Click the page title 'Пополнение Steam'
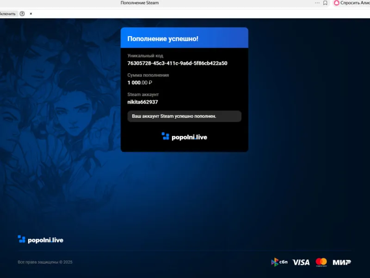This screenshot has width=370, height=278. pos(140,3)
